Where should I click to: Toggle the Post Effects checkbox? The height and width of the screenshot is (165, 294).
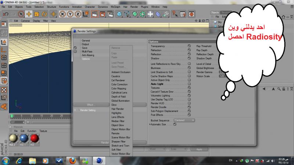click(x=189, y=115)
